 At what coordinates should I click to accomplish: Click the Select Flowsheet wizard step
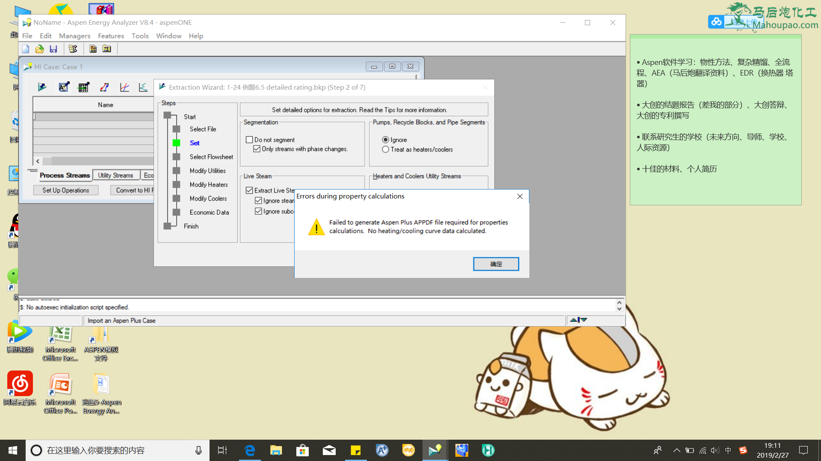click(x=211, y=157)
